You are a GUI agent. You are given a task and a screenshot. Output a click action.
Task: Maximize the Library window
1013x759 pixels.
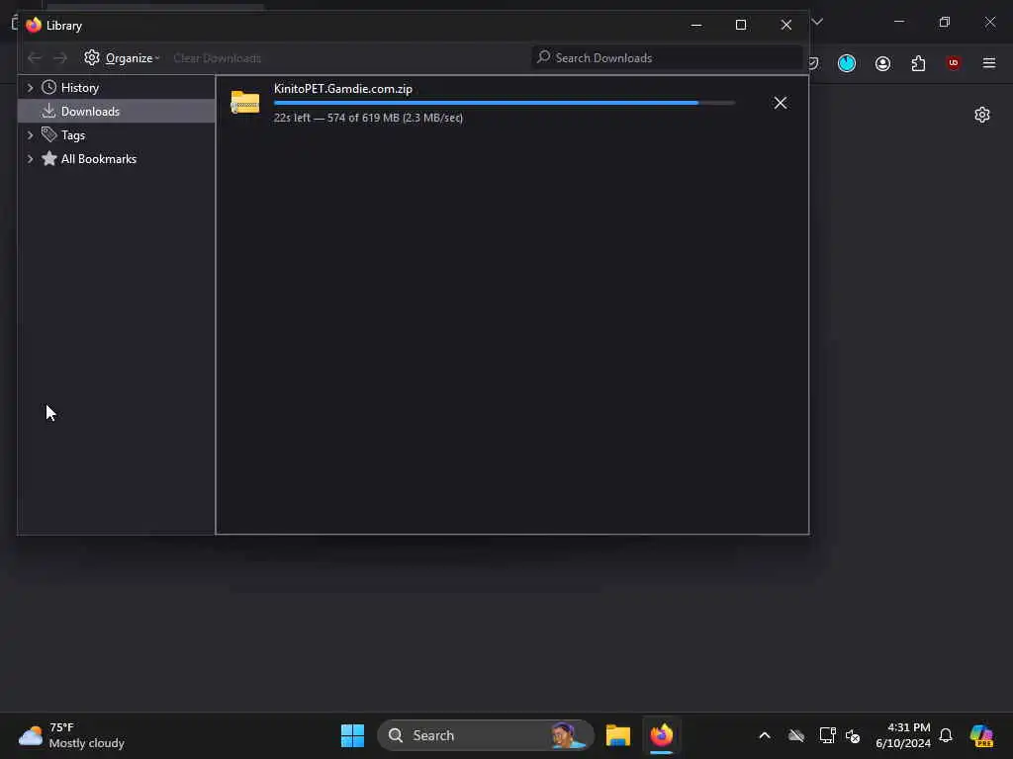[741, 25]
